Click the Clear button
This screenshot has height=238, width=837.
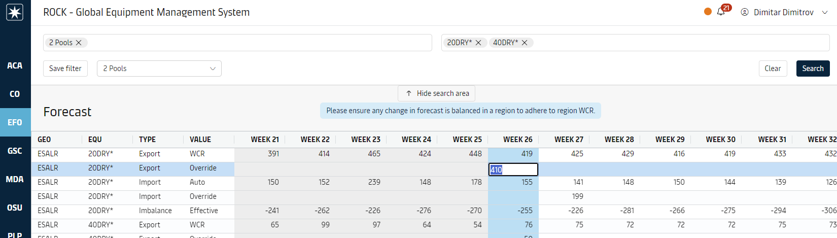pos(773,69)
